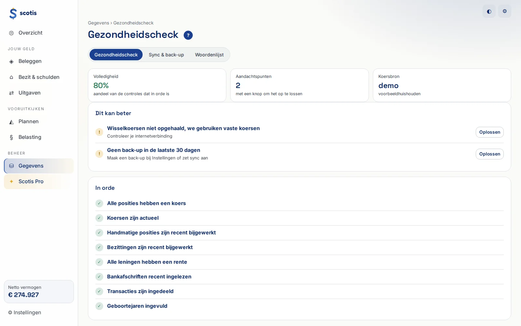Viewport: 521px width, 326px height.
Task: Click 'Bezittingen zijn recent bijgewerkt' text
Action: (150, 247)
